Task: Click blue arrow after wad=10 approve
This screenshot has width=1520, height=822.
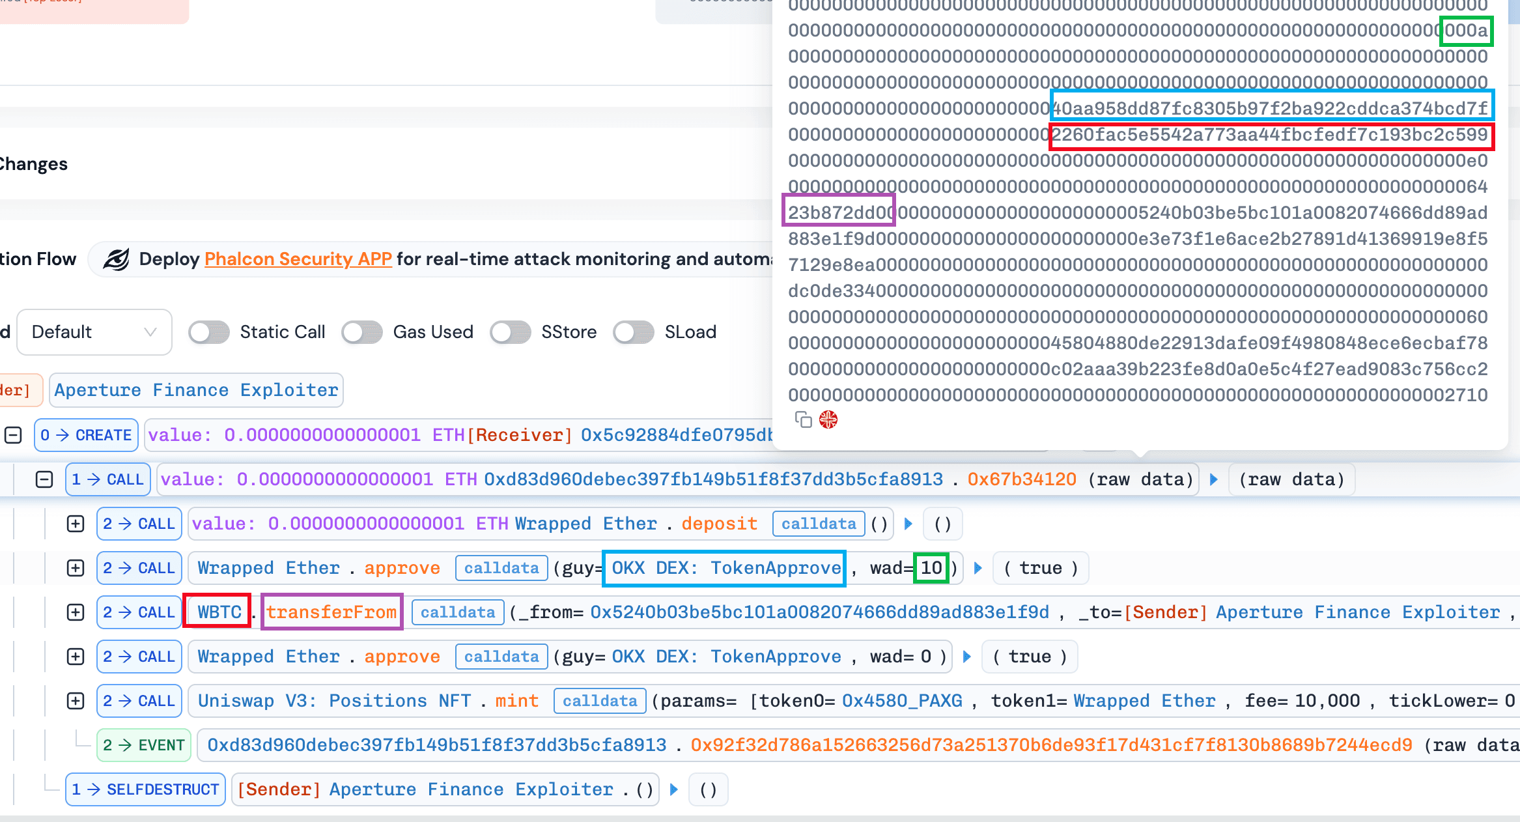Action: 978,568
